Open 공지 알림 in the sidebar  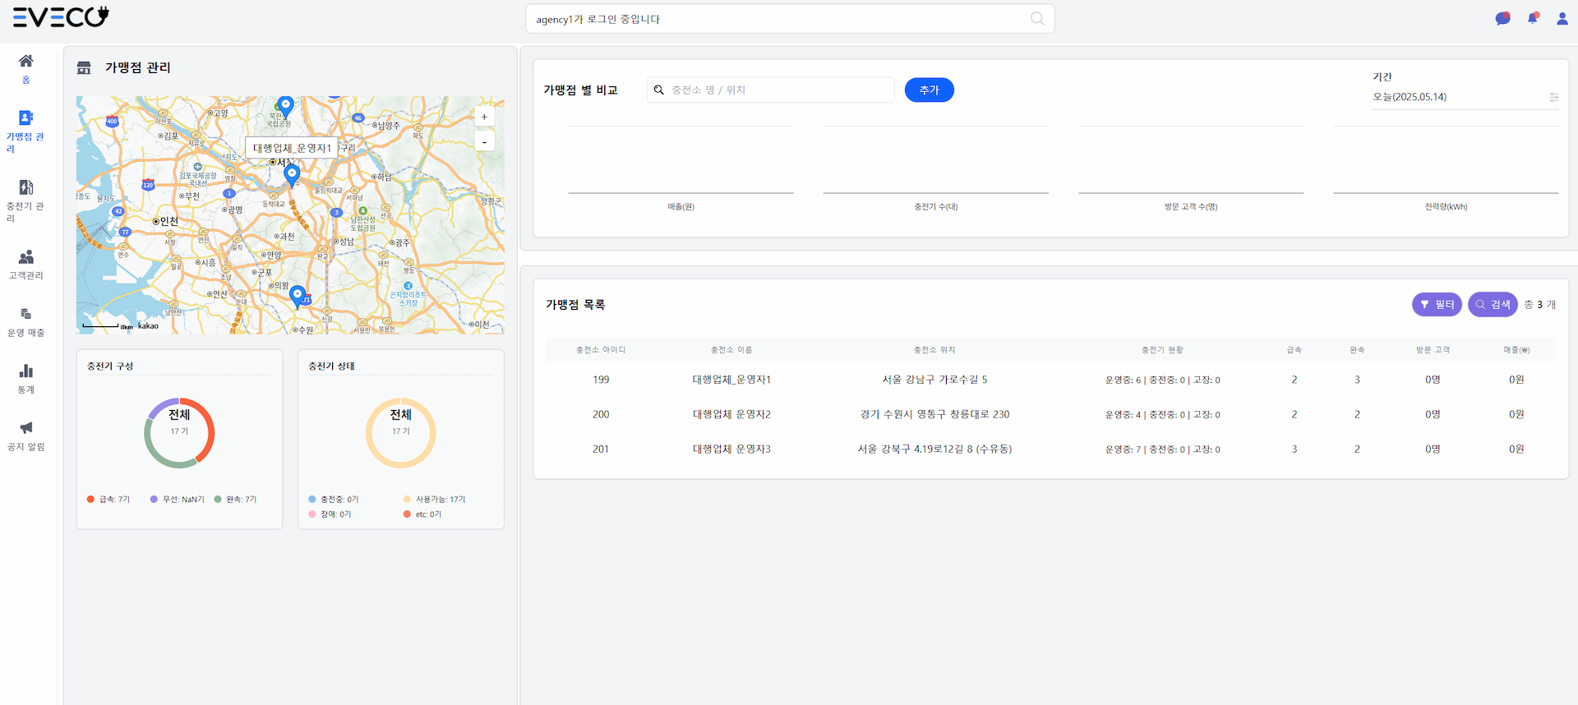coord(25,435)
